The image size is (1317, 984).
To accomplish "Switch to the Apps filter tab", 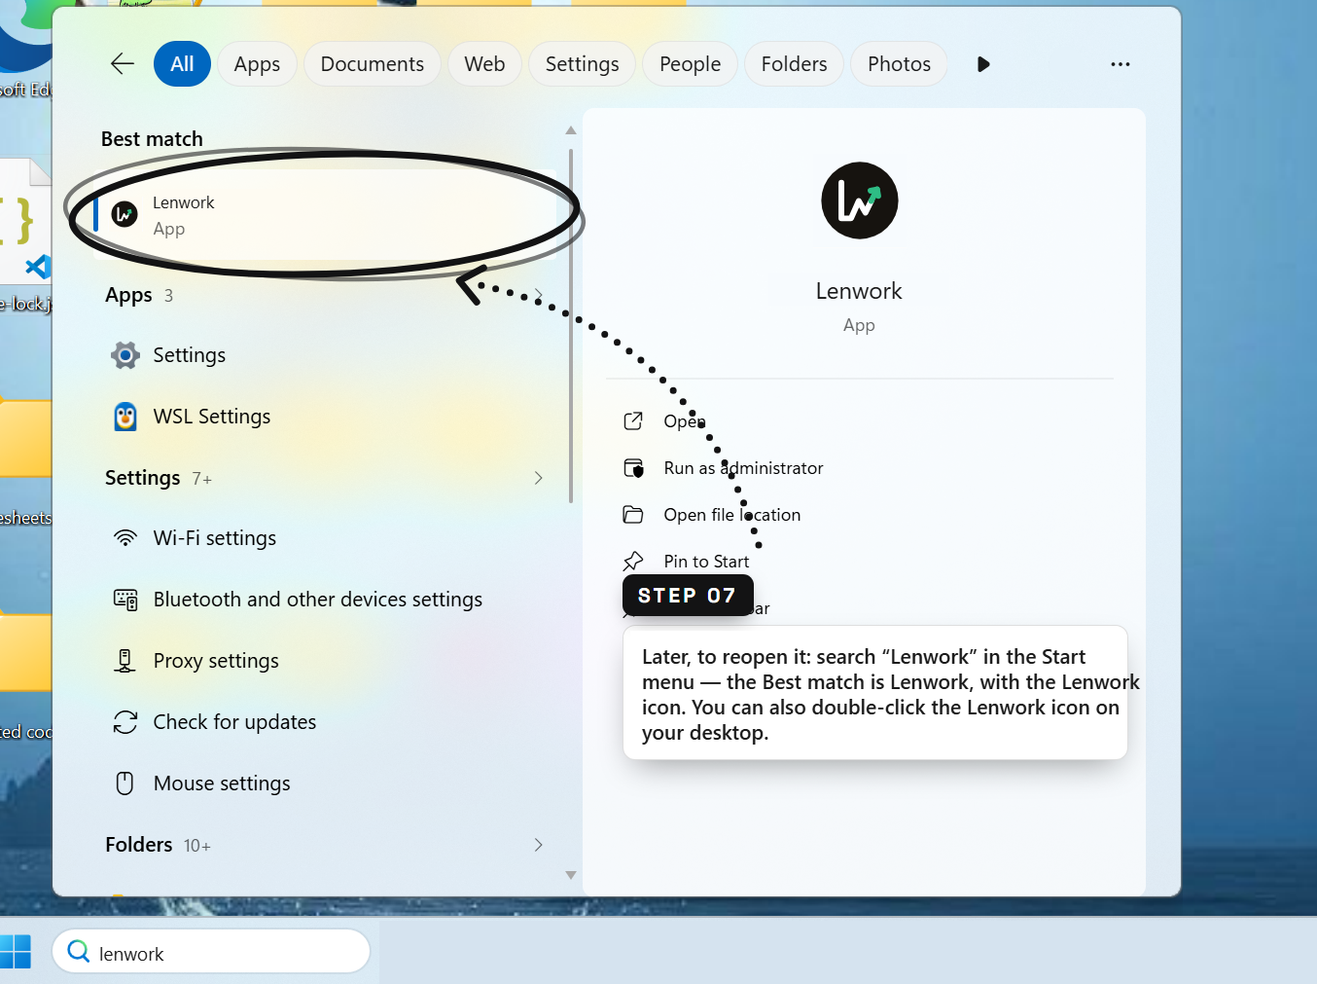I will click(257, 64).
